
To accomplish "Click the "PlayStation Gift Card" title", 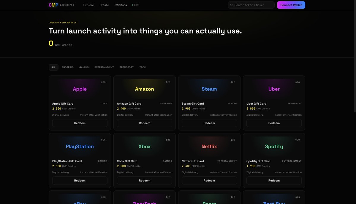I will coord(67,161).
